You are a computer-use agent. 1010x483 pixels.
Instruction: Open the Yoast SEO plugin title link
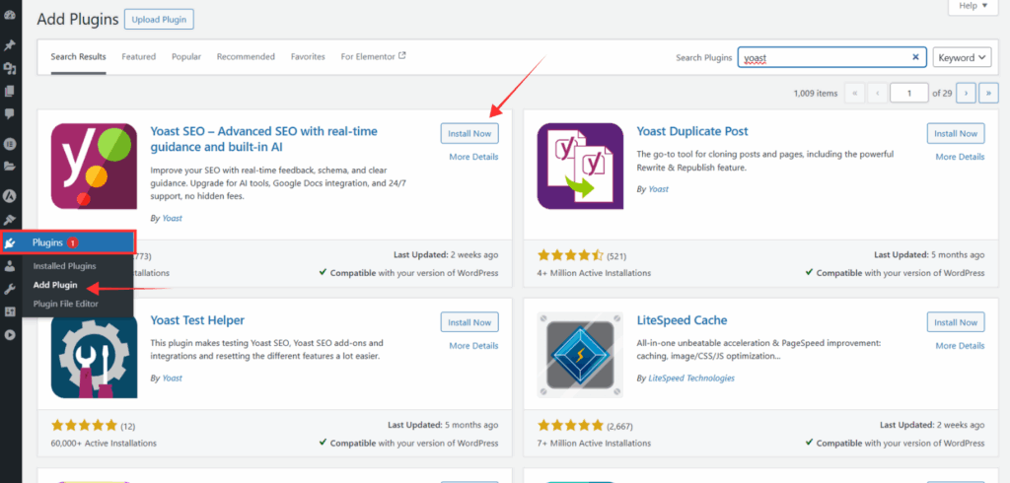coord(264,139)
